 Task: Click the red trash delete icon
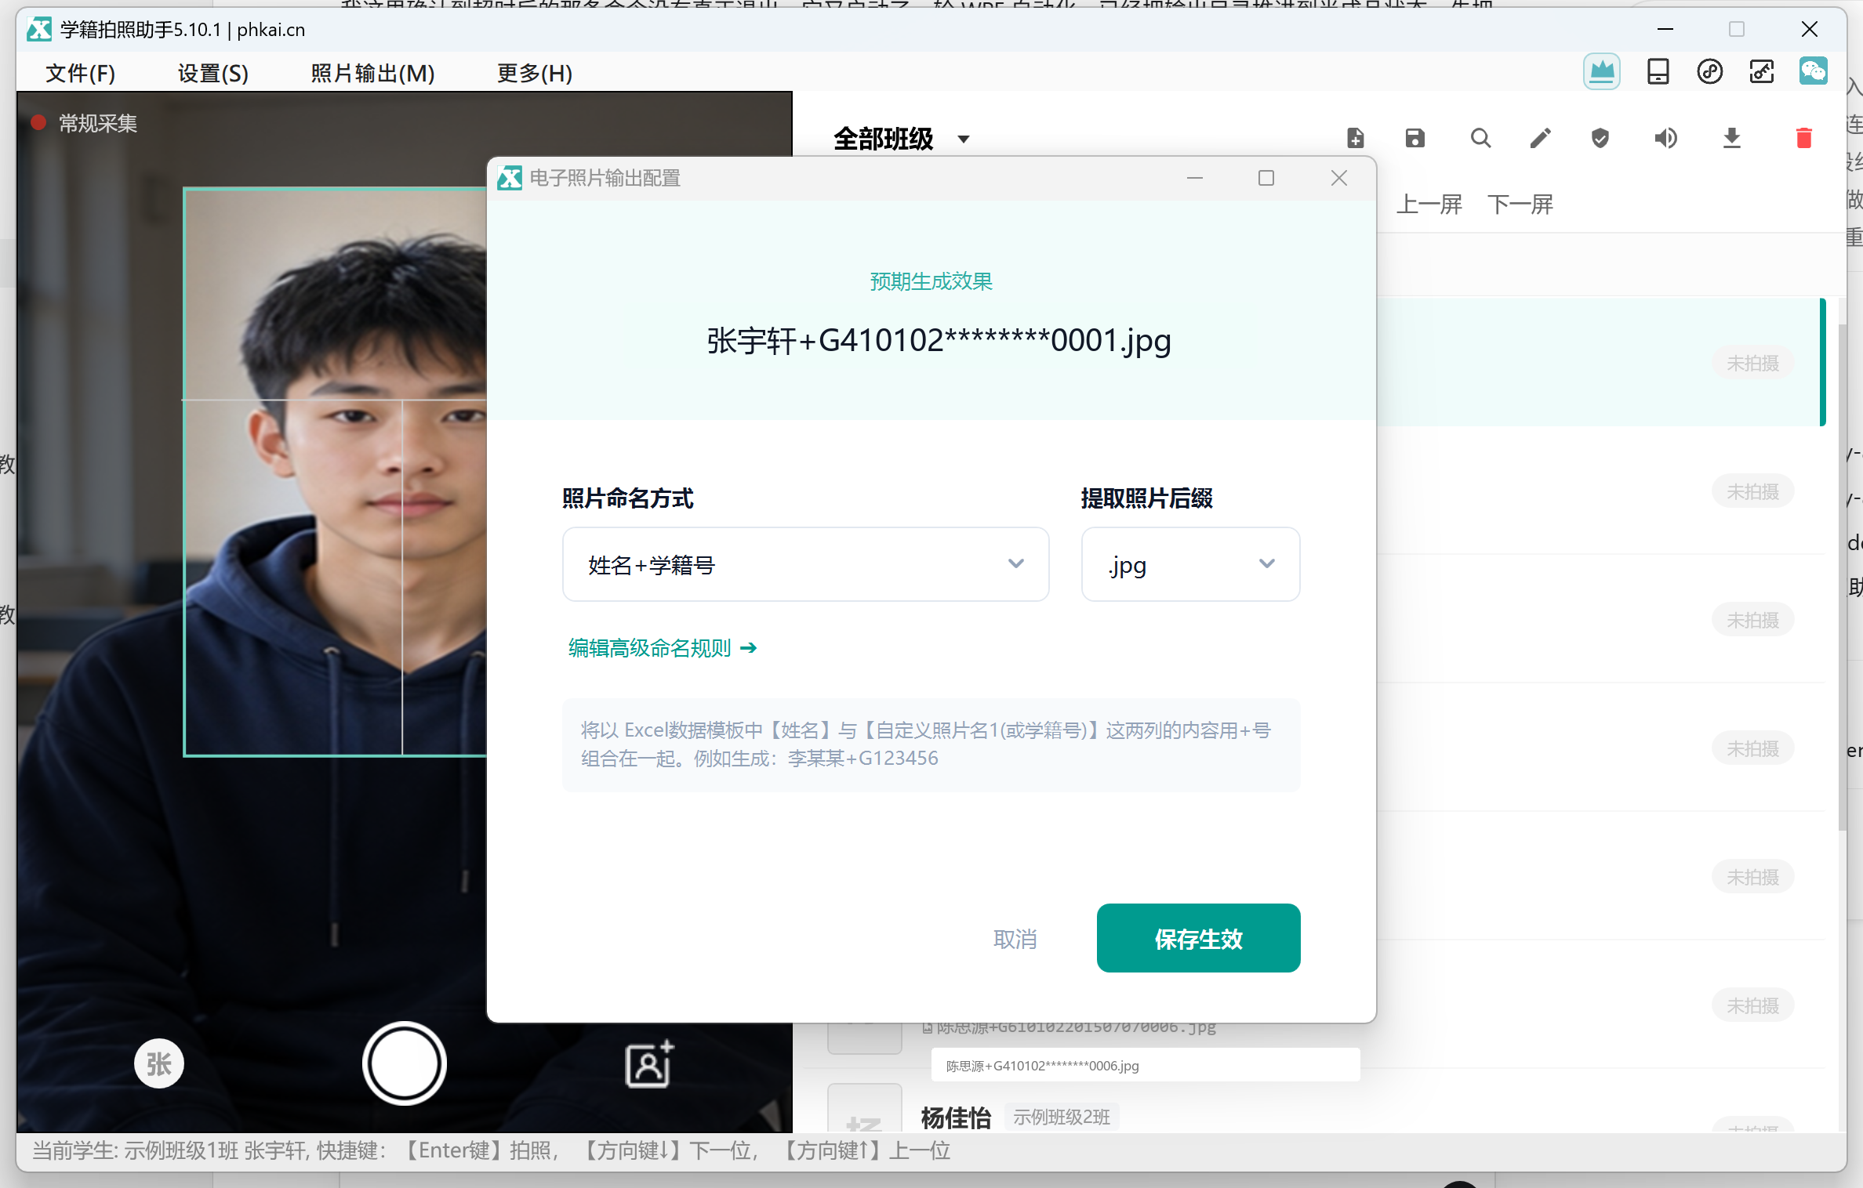[1804, 138]
